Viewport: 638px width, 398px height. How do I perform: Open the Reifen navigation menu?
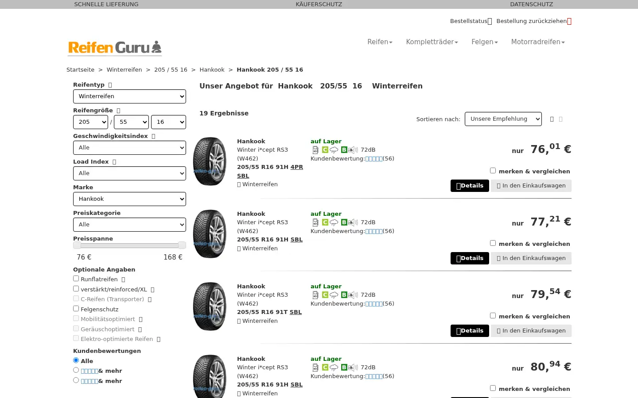pyautogui.click(x=380, y=42)
